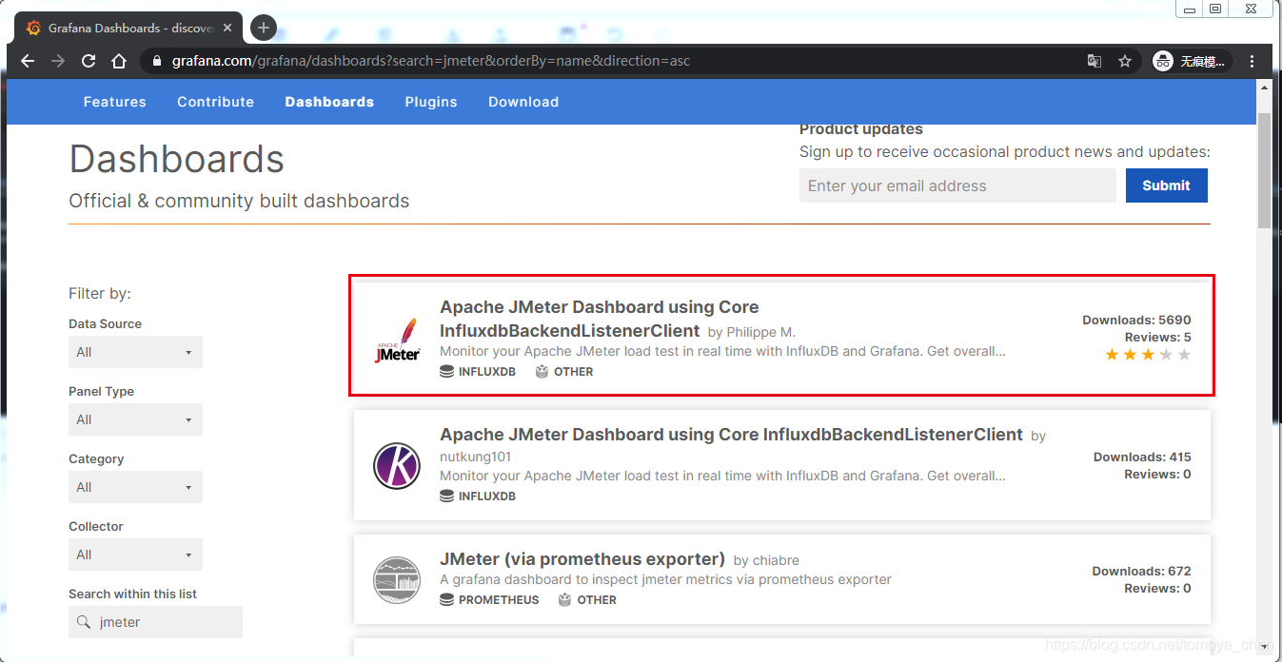The width and height of the screenshot is (1282, 662).
Task: Open the incognito profile indicator
Action: [x=1193, y=61]
